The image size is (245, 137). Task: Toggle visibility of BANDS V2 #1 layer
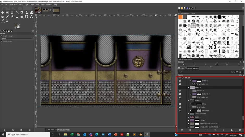click(180, 94)
